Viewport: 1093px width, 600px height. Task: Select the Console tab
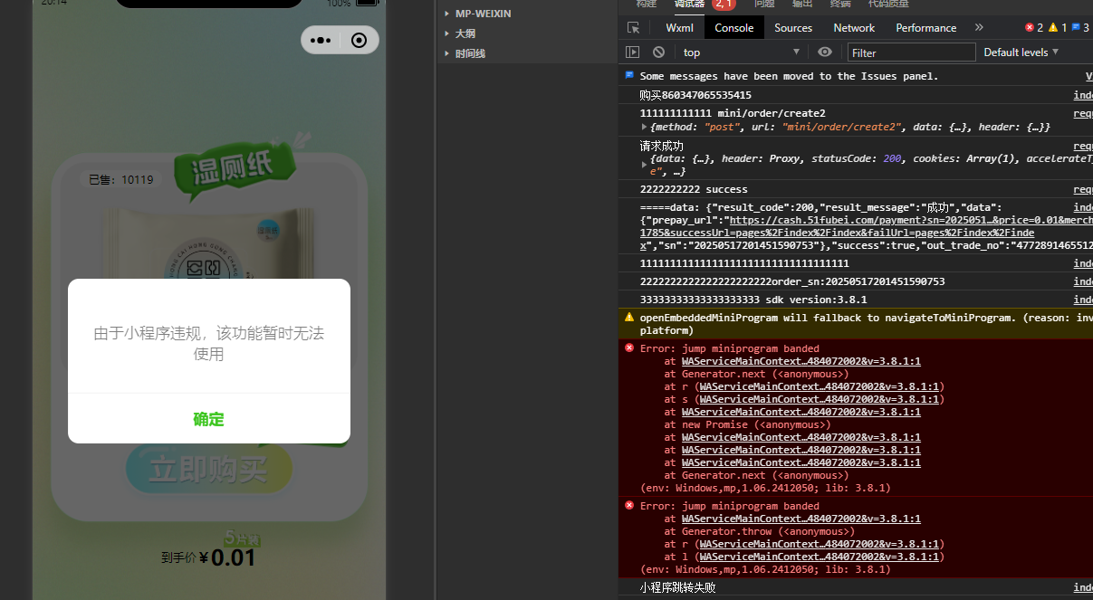(x=733, y=28)
